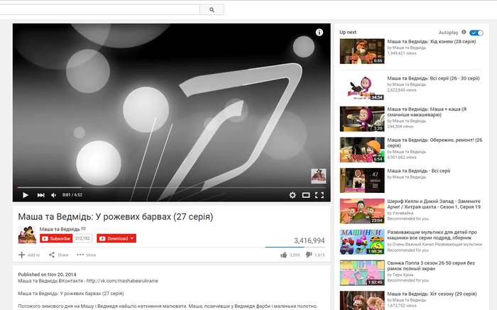Viewport: 497px width, 310px height.
Task: Subscribe to Маша та Ведмідь channel
Action: [x=56, y=238]
